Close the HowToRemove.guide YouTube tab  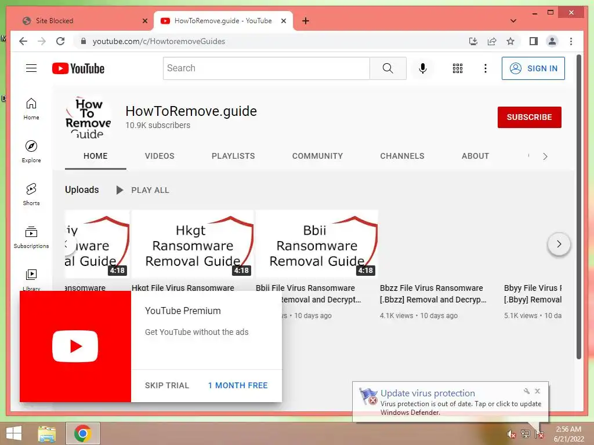tap(283, 21)
